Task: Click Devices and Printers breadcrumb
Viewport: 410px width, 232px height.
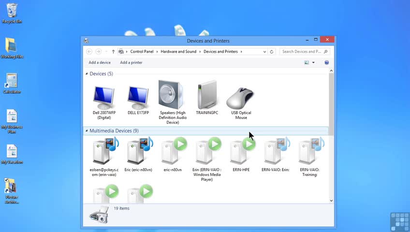Action: 220,51
